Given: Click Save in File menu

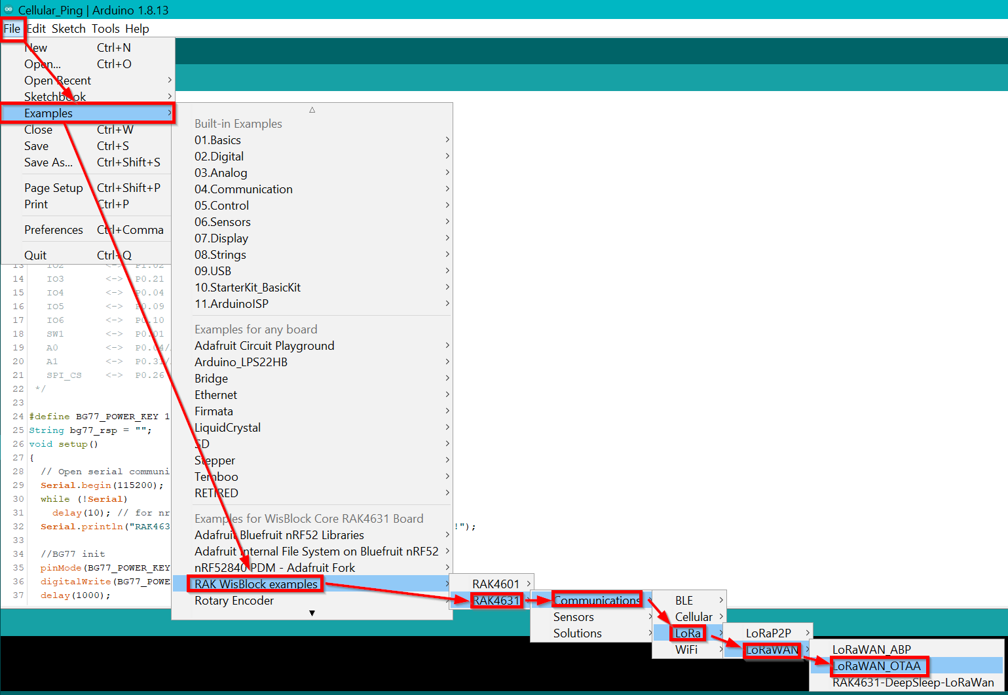Looking at the screenshot, I should pyautogui.click(x=88, y=146).
